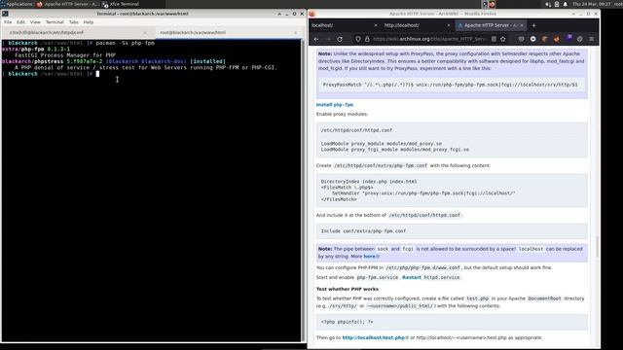This screenshot has width=623, height=350.
Task: Click the battery icon in the top panel
Action: 557,4
